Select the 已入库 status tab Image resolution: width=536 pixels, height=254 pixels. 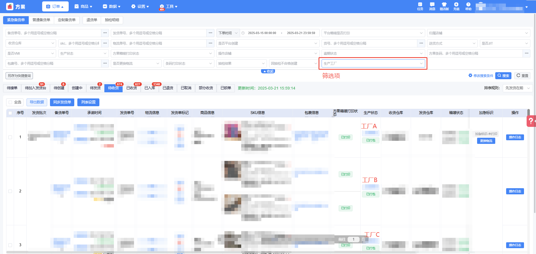pos(150,88)
